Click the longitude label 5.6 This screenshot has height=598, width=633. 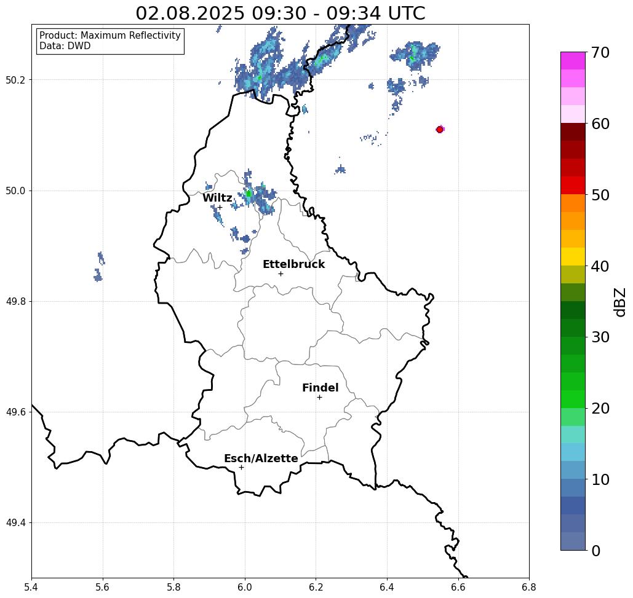[x=103, y=587]
